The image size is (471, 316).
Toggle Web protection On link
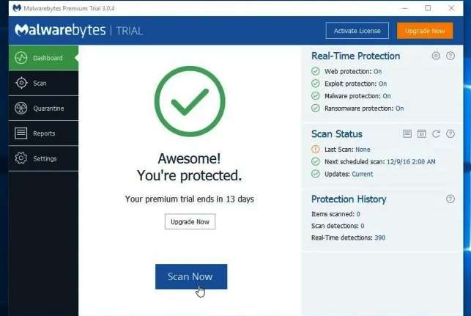pos(378,72)
